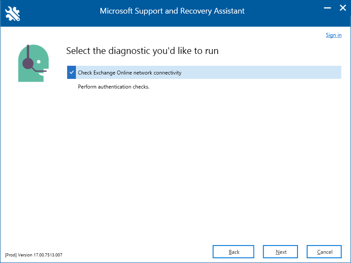Continue with the Next button
Screen dimensions: 351x263
point(280,252)
